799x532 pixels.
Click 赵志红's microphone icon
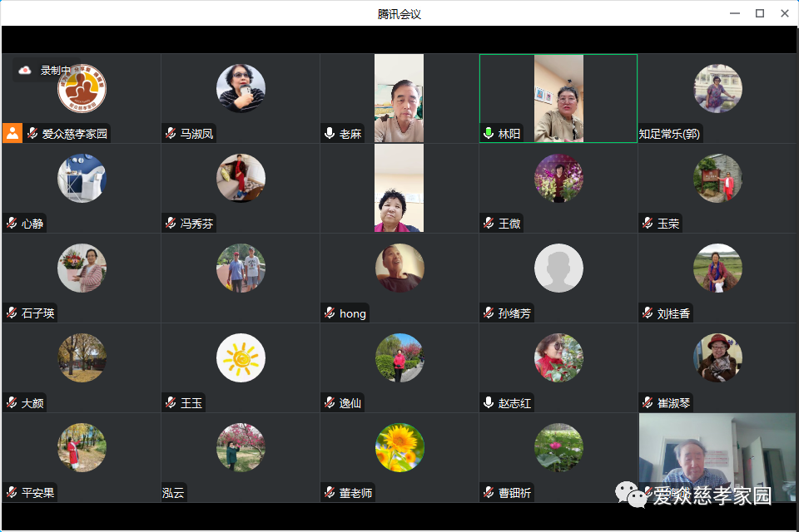(x=489, y=403)
